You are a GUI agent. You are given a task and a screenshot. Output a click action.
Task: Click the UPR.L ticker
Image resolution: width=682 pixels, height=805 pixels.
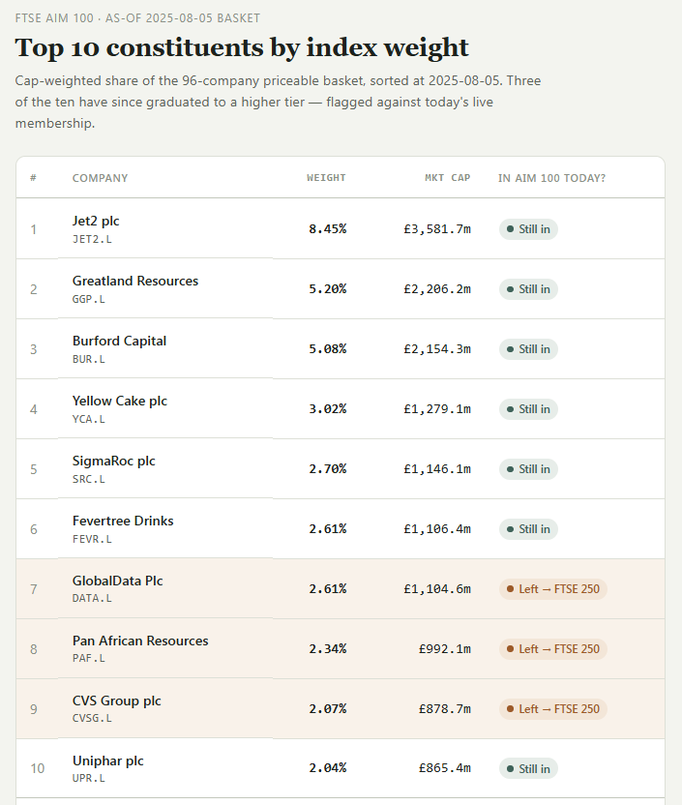point(89,779)
